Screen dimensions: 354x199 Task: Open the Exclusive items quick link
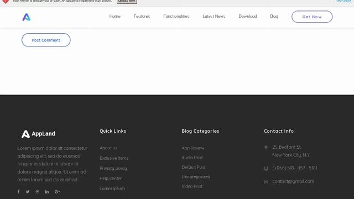pyautogui.click(x=114, y=158)
